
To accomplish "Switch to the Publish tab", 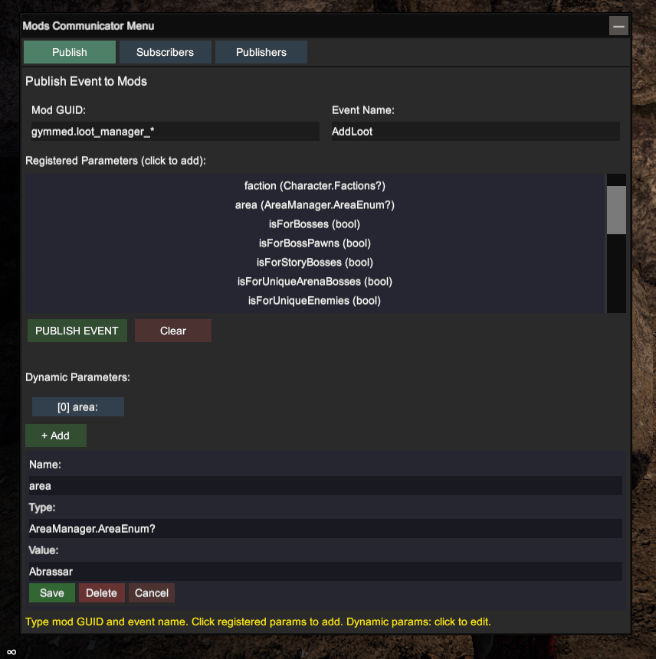I will click(70, 52).
